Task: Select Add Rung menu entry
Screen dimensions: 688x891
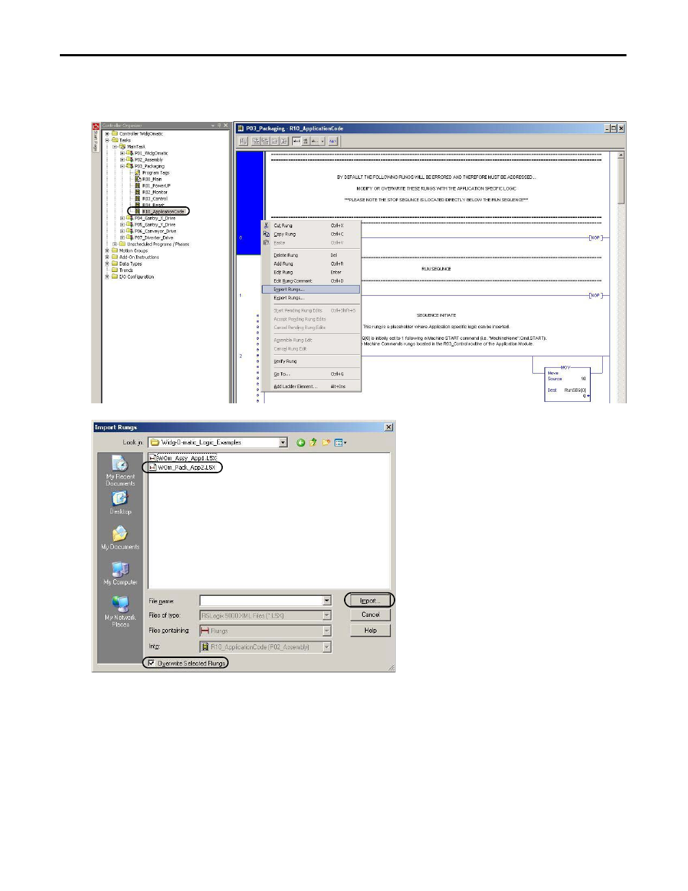Action: coord(310,263)
